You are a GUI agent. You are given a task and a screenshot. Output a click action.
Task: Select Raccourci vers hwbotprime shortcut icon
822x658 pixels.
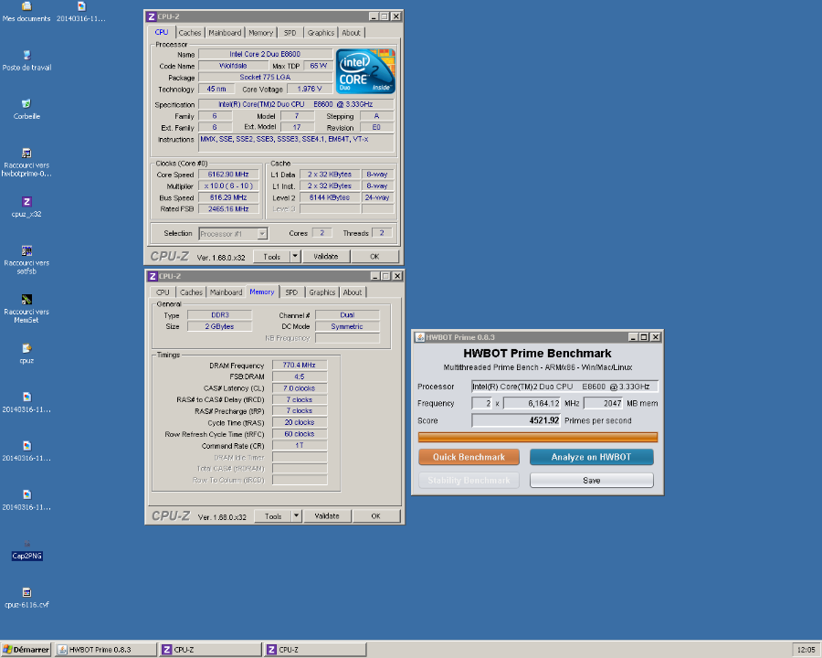click(26, 162)
